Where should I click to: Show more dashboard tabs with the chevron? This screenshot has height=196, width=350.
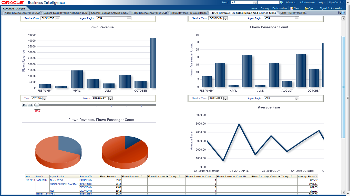coord(306,13)
